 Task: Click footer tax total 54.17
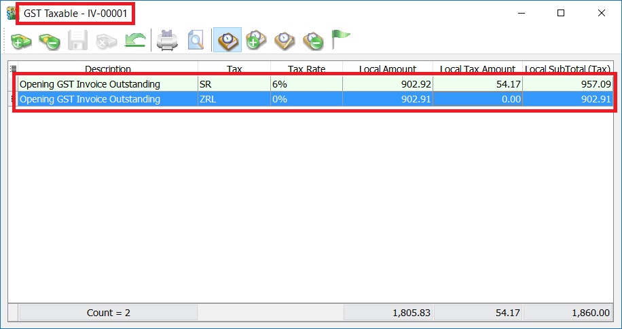click(x=479, y=313)
